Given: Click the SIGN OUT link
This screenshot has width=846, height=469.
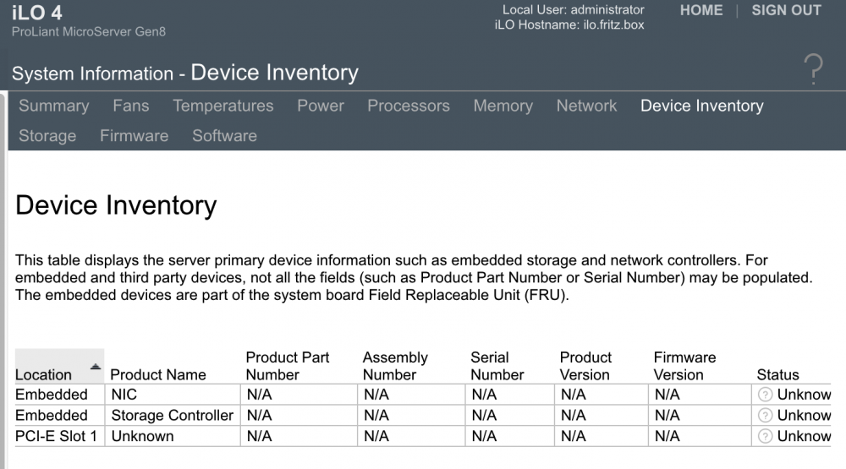Looking at the screenshot, I should [786, 10].
